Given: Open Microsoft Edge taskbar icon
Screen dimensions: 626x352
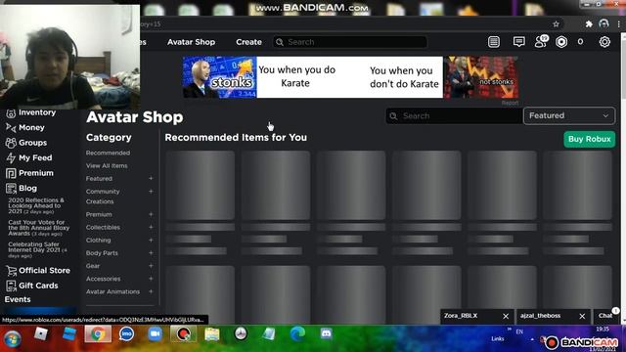Looking at the screenshot, I should coord(297,334).
